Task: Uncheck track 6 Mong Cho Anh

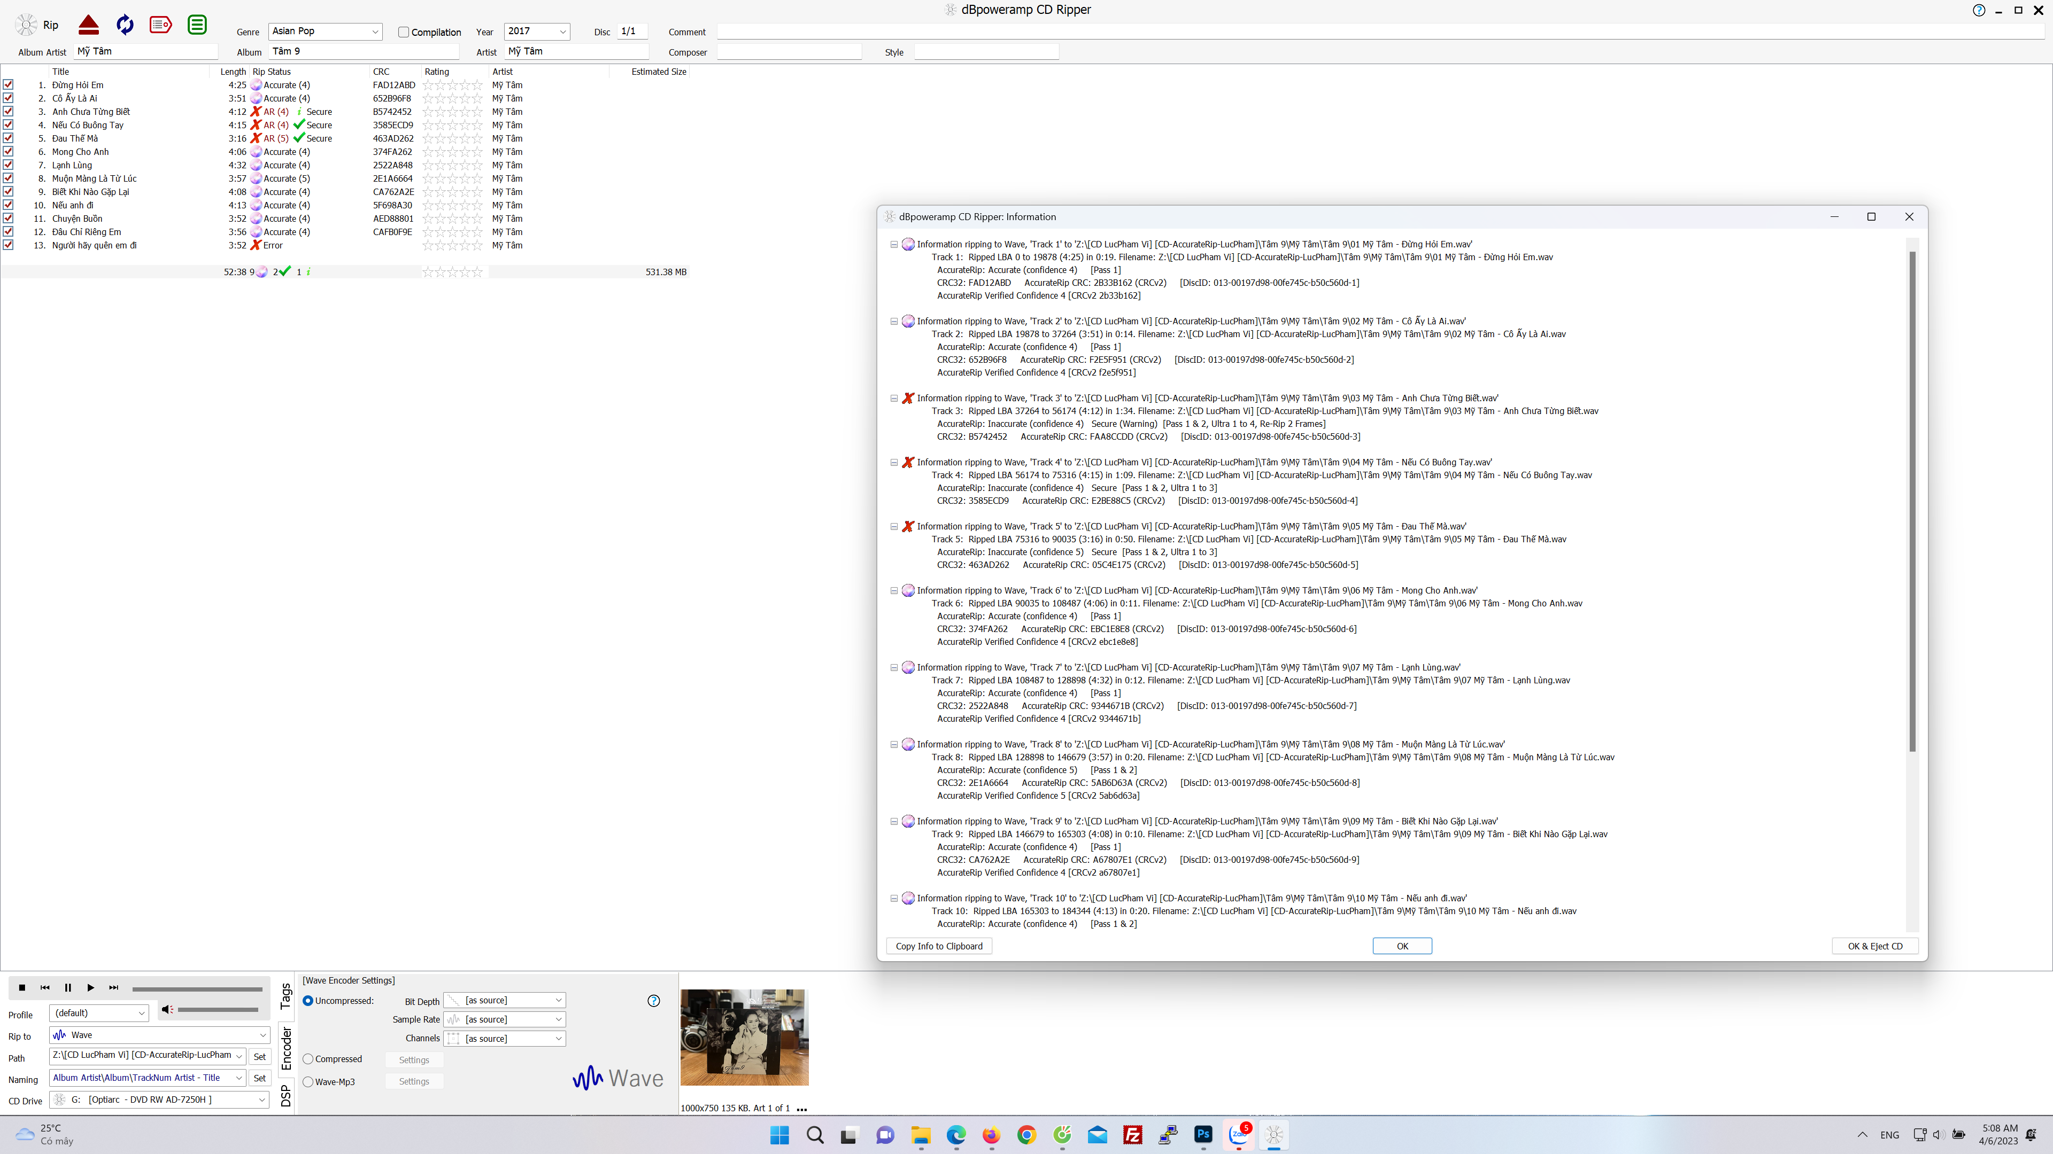Action: [x=8, y=151]
